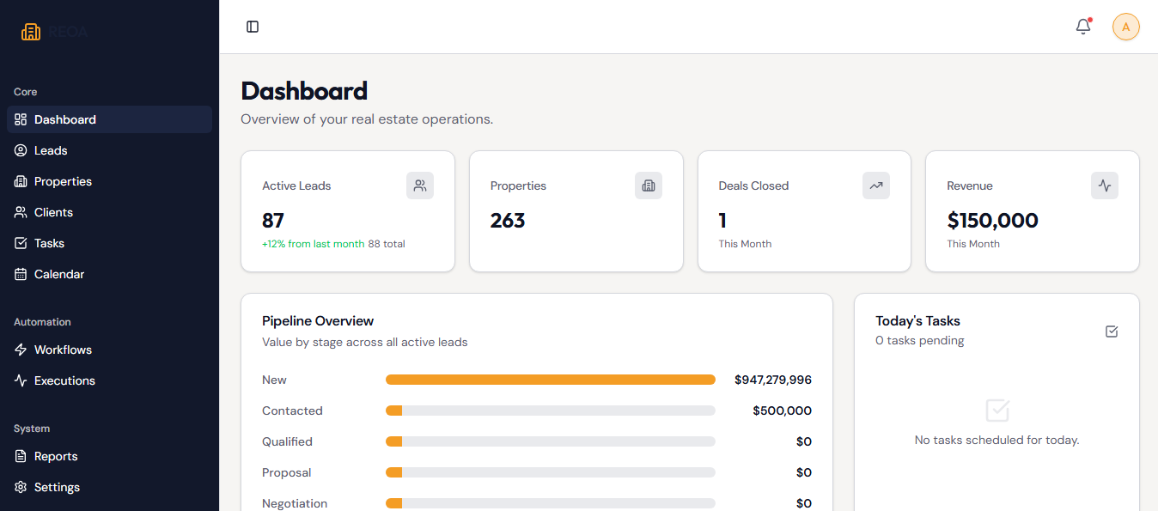
Task: Click the Settings gear icon
Action: pyautogui.click(x=21, y=487)
